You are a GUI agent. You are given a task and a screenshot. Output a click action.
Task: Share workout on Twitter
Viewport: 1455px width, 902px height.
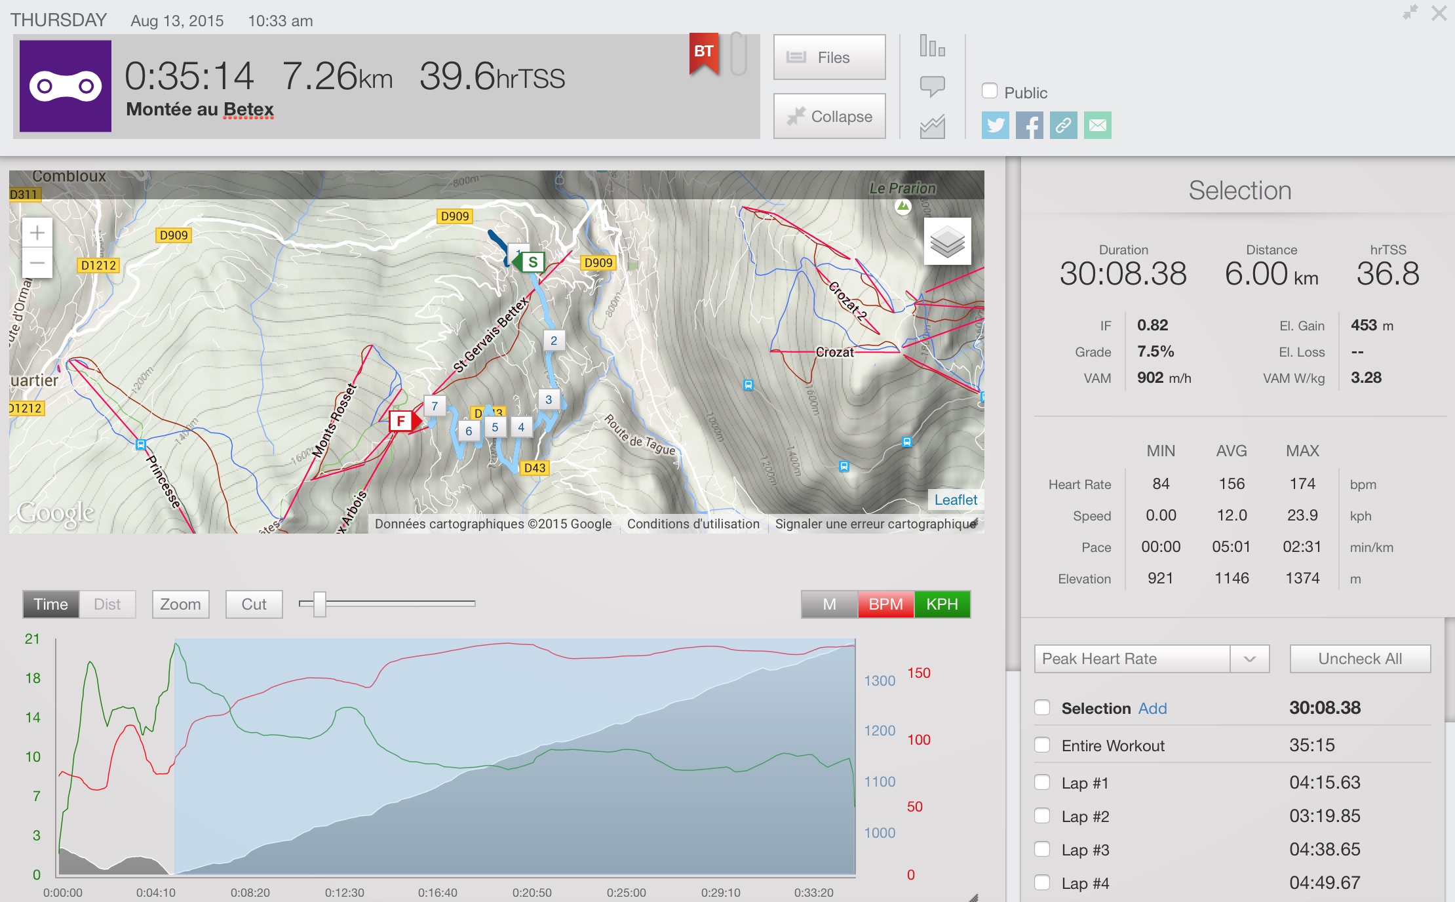coord(995,125)
